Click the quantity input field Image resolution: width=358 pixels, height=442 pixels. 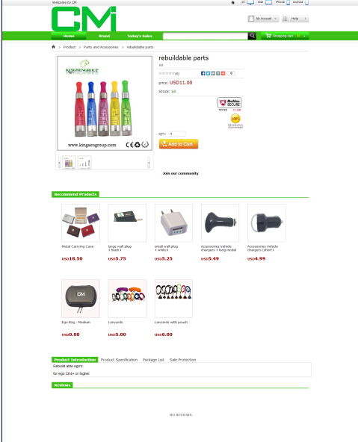(x=178, y=134)
